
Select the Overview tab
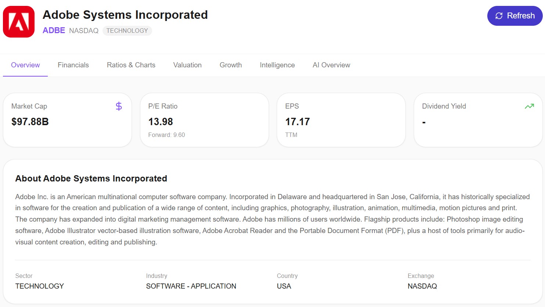tap(25, 65)
